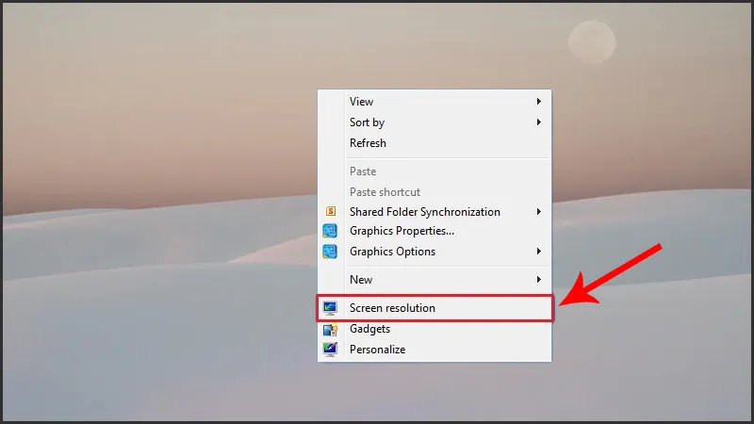Select the Screen resolution text label
The image size is (754, 424).
392,308
